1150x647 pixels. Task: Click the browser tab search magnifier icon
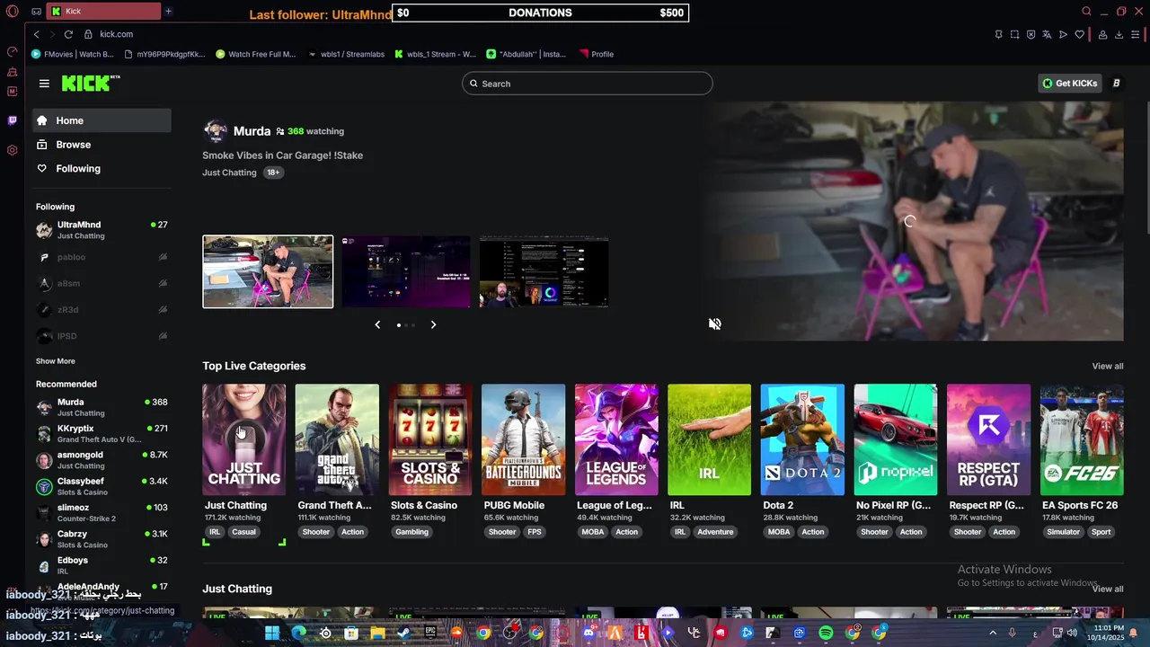tap(1086, 11)
